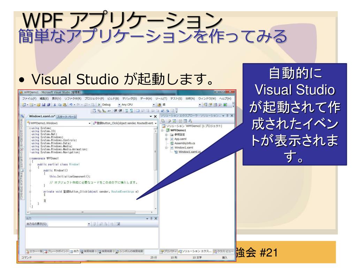Expand the App.xaml node
The image size is (357, 268).
click(x=166, y=139)
